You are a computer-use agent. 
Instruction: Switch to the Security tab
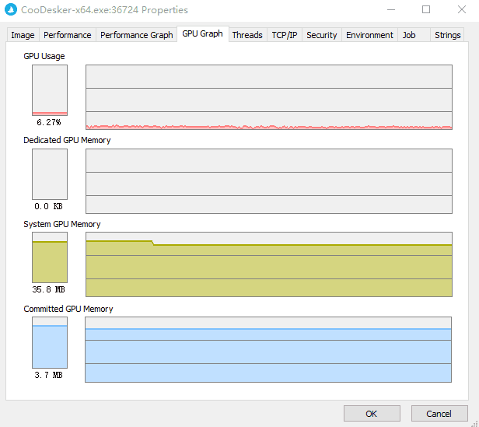point(321,35)
